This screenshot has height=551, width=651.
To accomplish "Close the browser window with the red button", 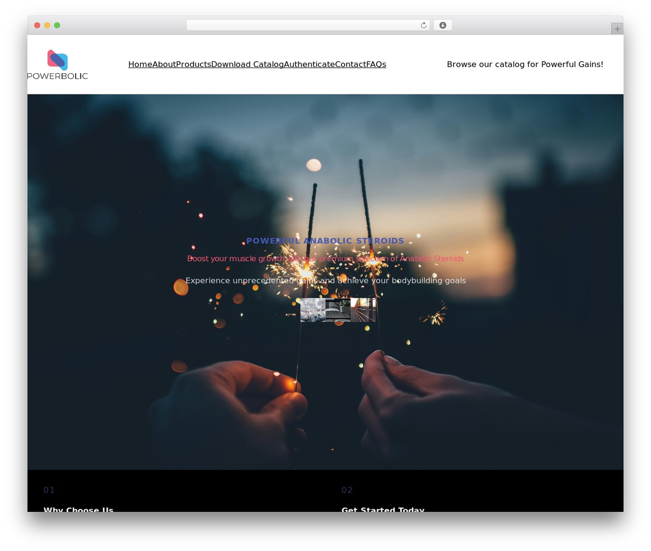I will click(x=37, y=25).
